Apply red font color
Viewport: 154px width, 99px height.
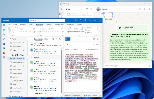click(x=34, y=32)
